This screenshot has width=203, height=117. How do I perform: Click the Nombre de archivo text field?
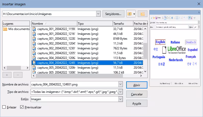[74, 84]
